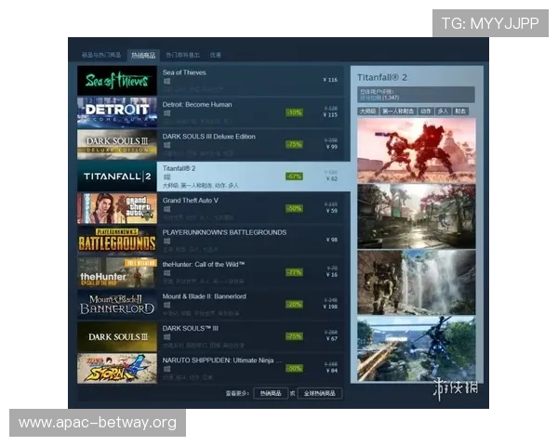The height and width of the screenshot is (446, 558).
Task: Click the Sea of Thieves title text
Action: pos(184,72)
